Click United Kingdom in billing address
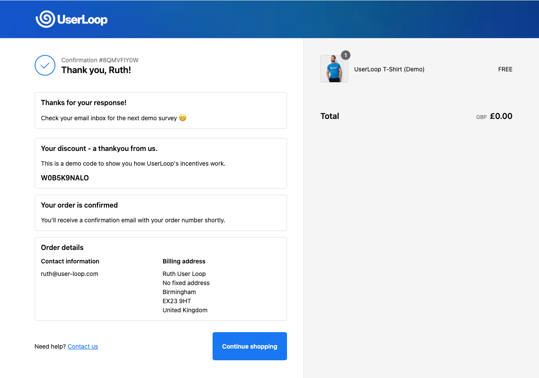 click(x=185, y=310)
